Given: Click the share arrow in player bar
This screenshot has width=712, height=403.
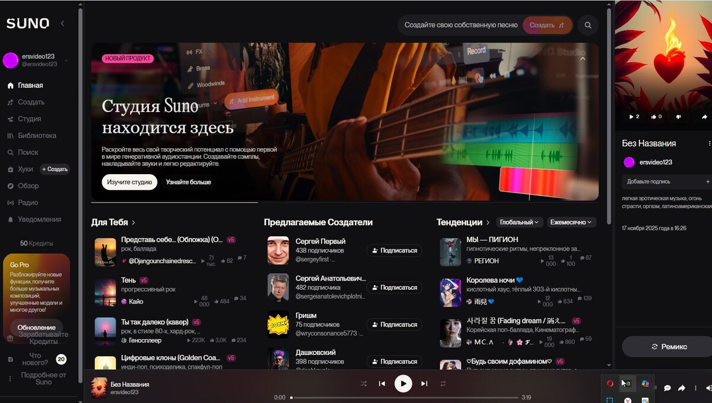Looking at the screenshot, I should click(682, 388).
